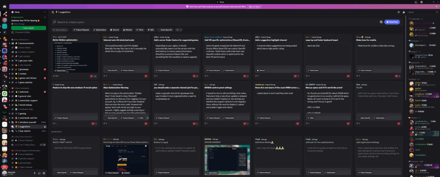Viewport: 440px width, 177px height.
Task: Open the Sort & View dropdown
Action: coord(60,30)
